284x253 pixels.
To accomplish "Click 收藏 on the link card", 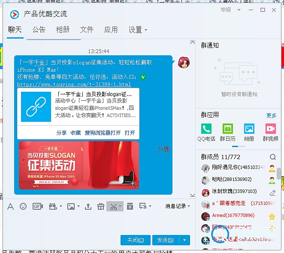I will [x=76, y=133].
